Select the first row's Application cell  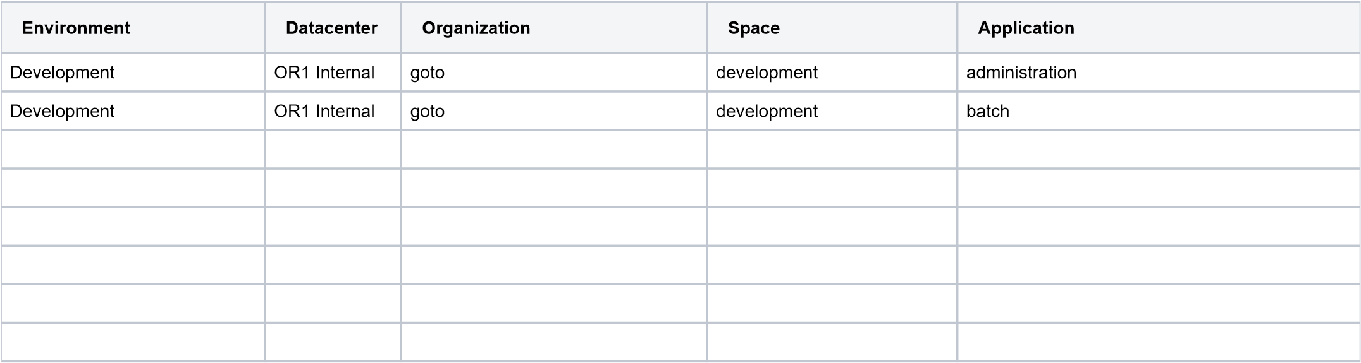(x=1158, y=73)
